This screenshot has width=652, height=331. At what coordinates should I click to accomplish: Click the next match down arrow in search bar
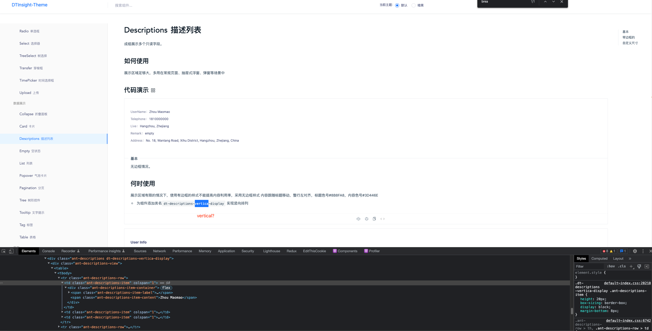(553, 2)
